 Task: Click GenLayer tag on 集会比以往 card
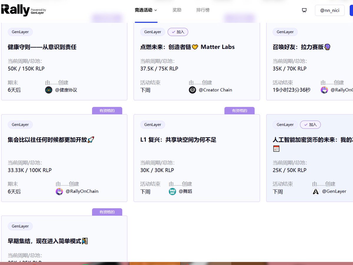pos(20,125)
